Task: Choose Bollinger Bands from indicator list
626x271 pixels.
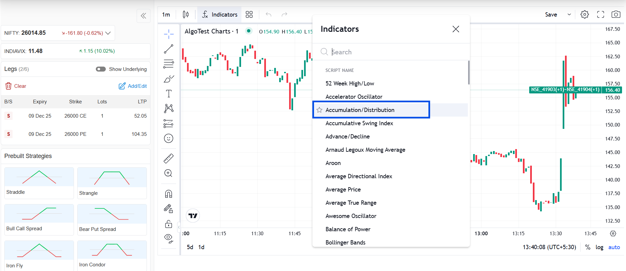Action: point(345,243)
